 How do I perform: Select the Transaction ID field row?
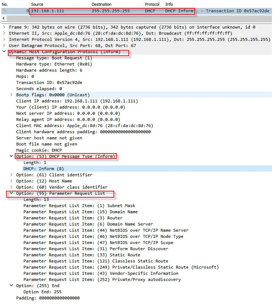click(49, 83)
